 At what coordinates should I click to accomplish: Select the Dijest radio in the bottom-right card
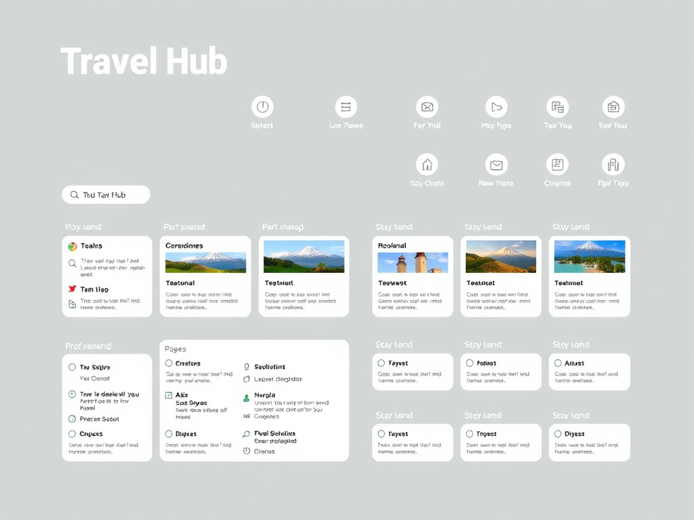(x=558, y=434)
